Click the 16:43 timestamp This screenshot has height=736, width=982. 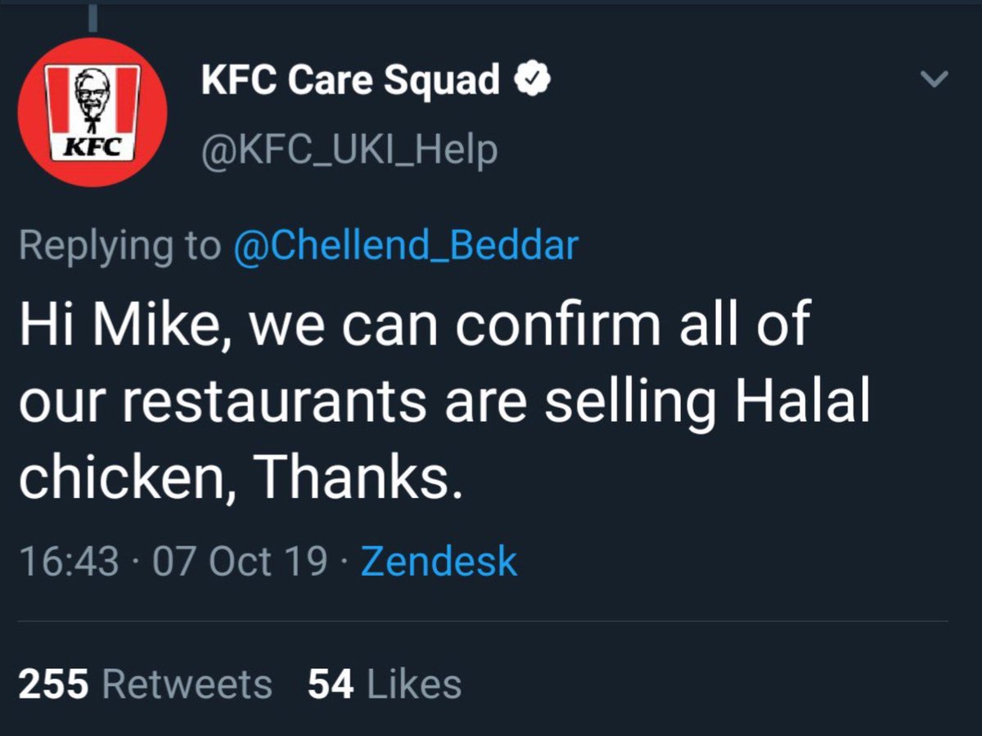click(69, 561)
